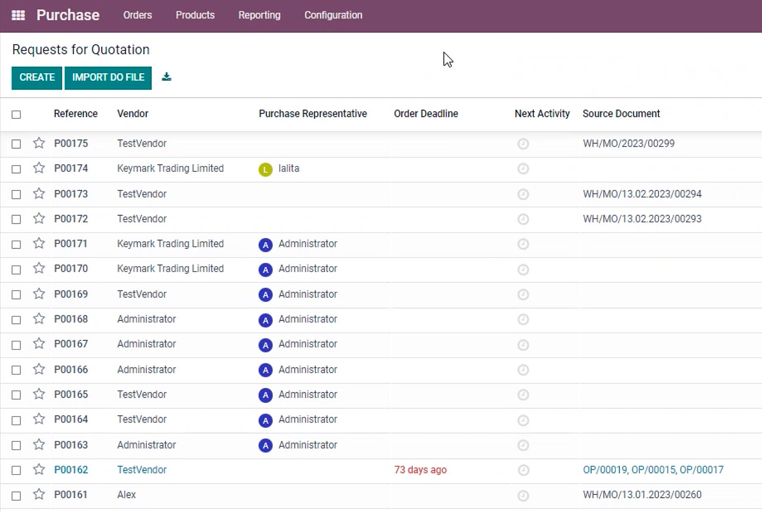Click the '73 days ago' deadline cell
This screenshot has width=762, height=512.
click(x=420, y=470)
